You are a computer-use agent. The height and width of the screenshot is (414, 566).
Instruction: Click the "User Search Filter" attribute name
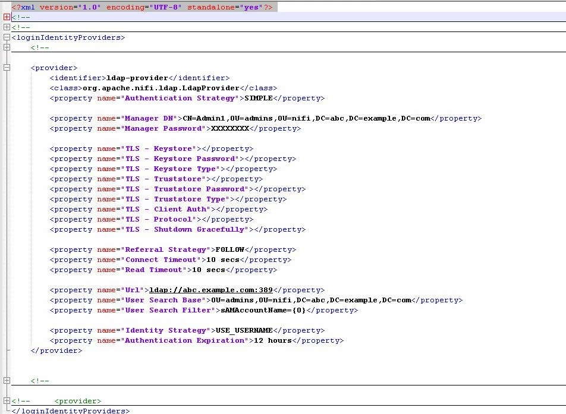click(x=168, y=310)
